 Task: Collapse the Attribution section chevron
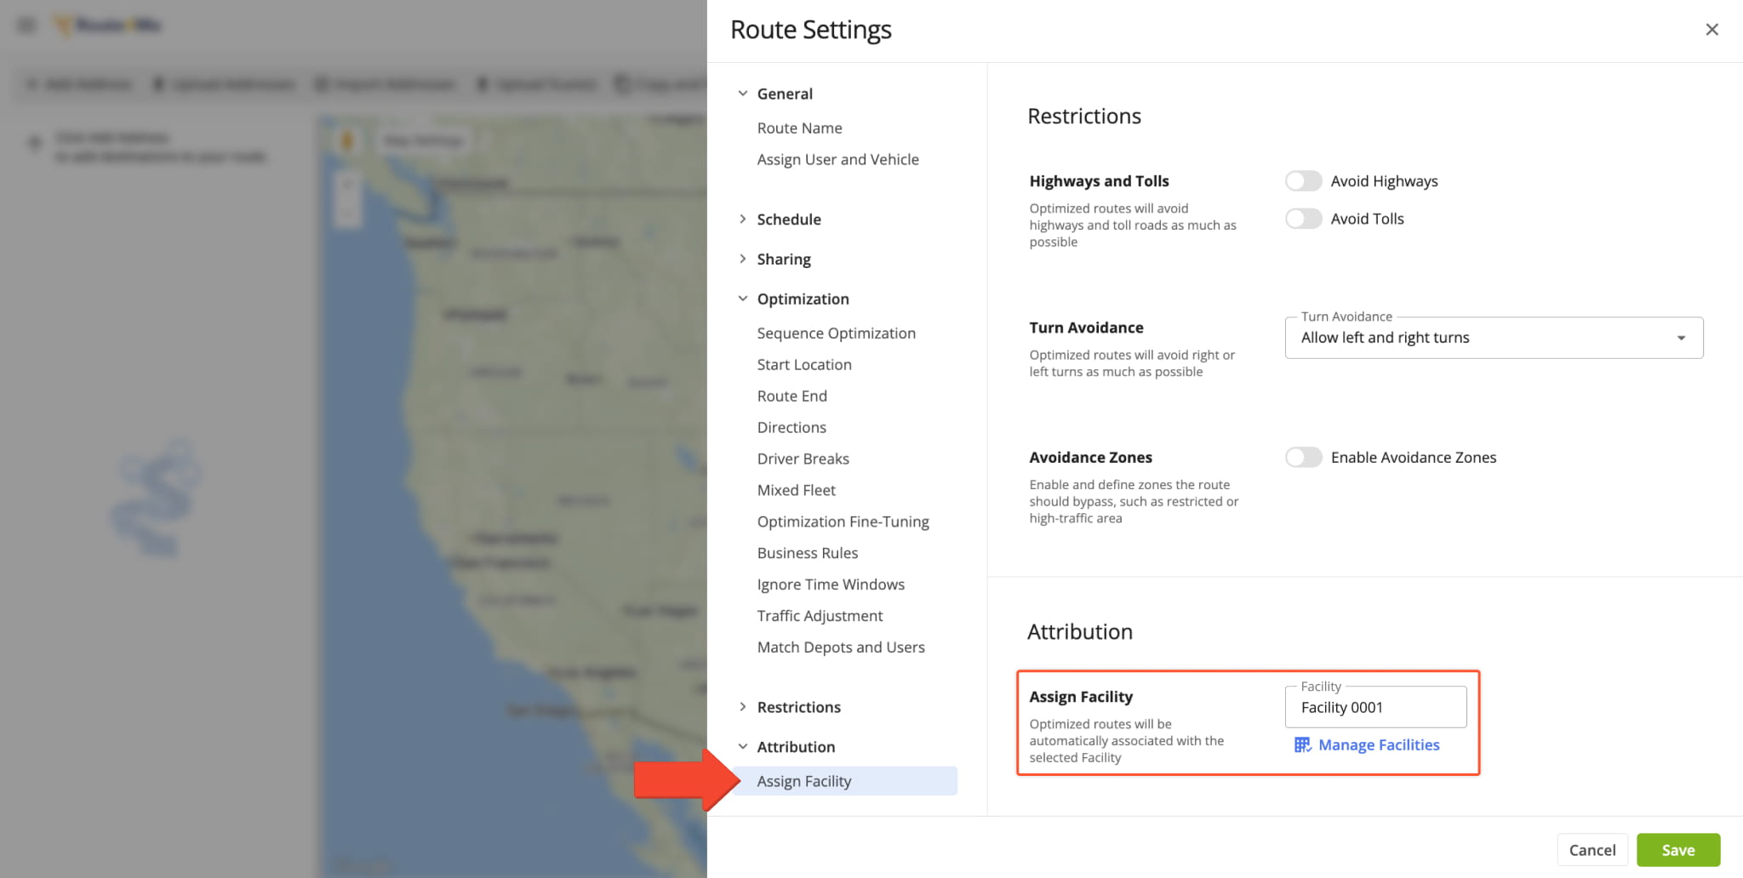pos(743,747)
